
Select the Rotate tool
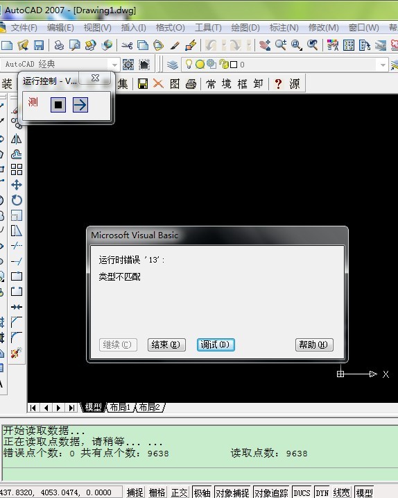click(17, 200)
